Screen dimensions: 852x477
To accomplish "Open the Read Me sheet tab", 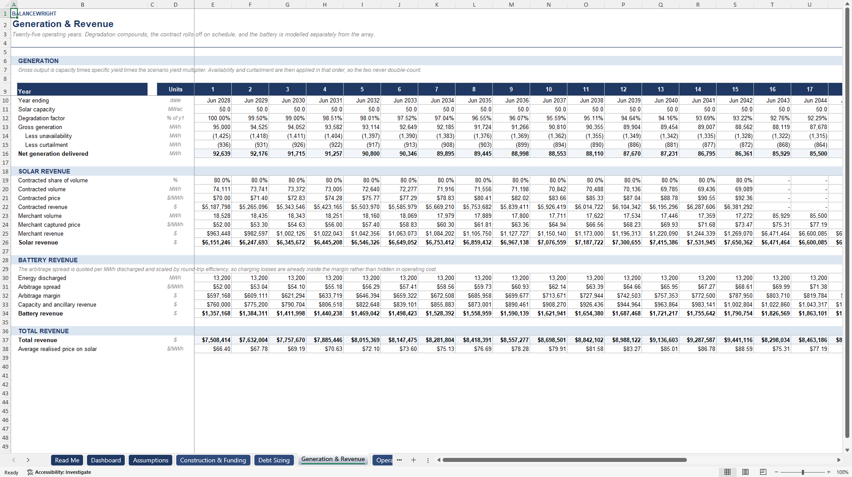I will coord(67,460).
